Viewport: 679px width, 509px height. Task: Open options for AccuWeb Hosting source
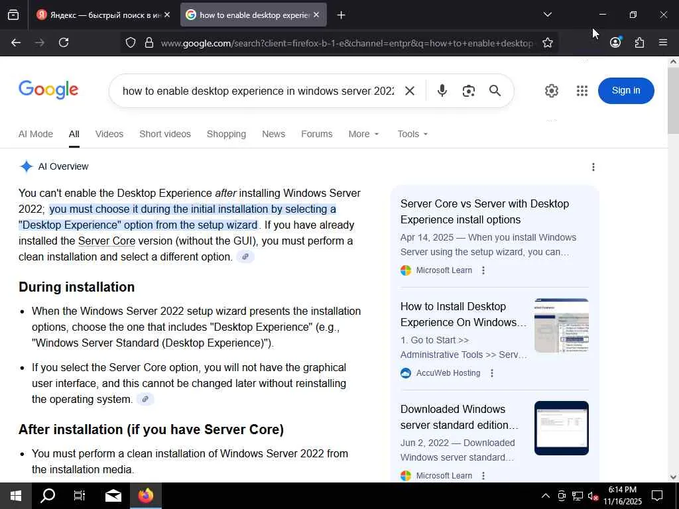tap(492, 373)
